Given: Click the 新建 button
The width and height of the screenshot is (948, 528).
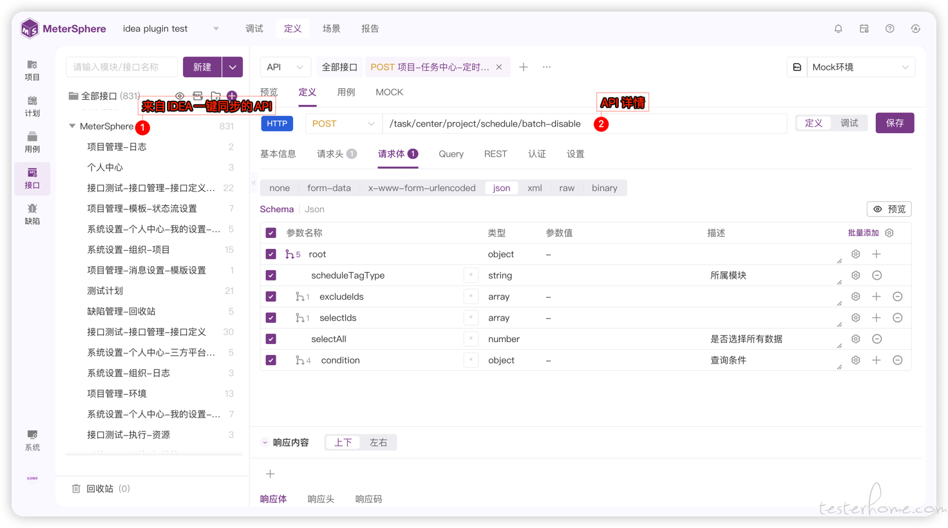Looking at the screenshot, I should pos(202,67).
